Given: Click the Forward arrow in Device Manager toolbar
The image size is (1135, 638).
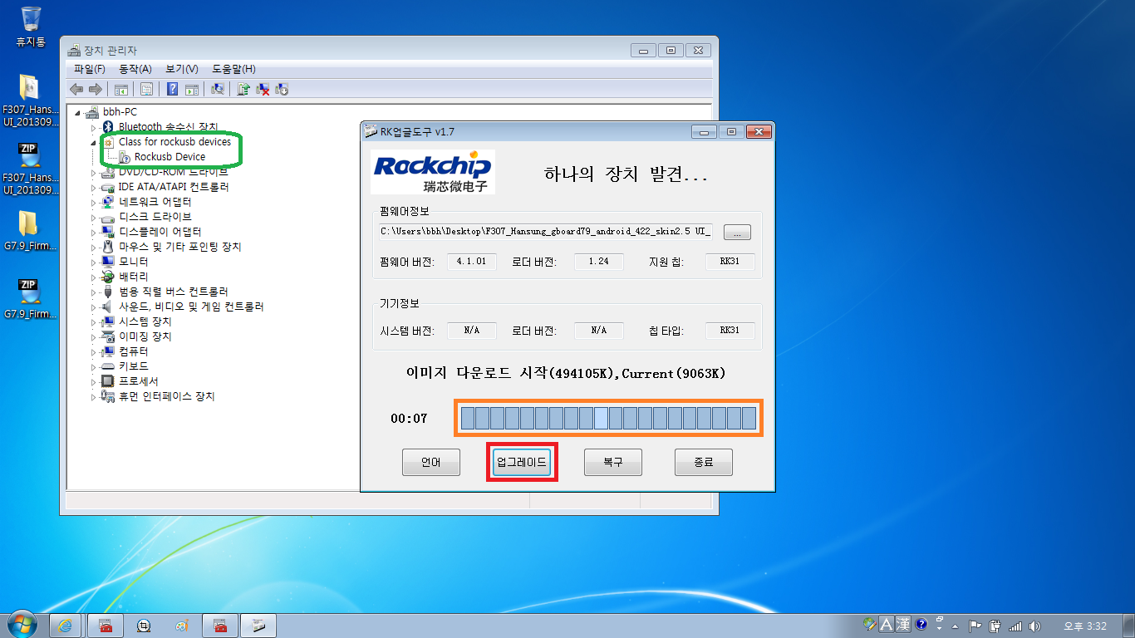Looking at the screenshot, I should coord(96,89).
